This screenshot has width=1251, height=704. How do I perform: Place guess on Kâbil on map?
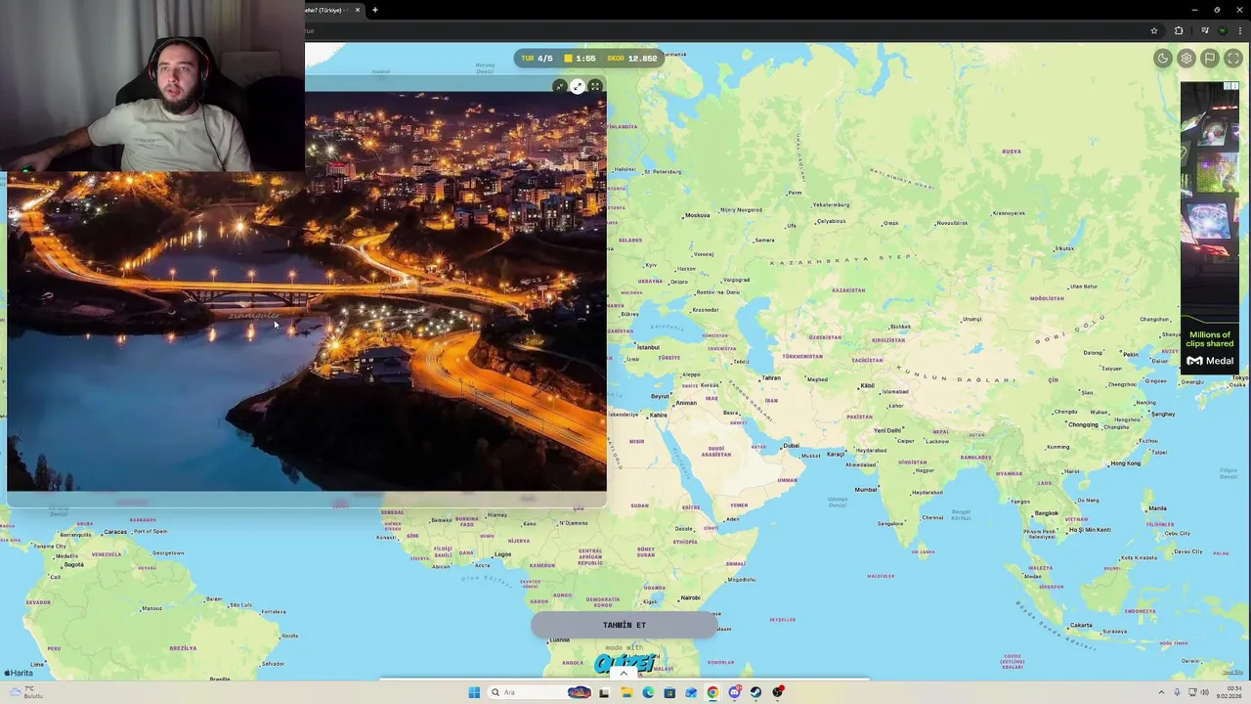867,385
